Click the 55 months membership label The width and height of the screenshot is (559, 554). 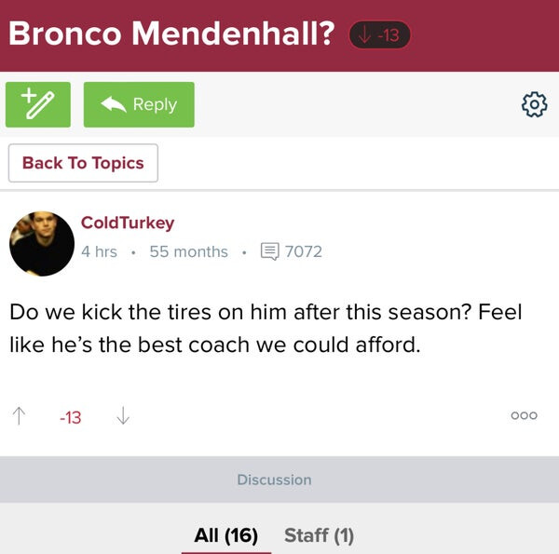(x=188, y=251)
